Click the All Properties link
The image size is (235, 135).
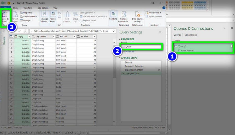pyautogui.click(x=128, y=52)
